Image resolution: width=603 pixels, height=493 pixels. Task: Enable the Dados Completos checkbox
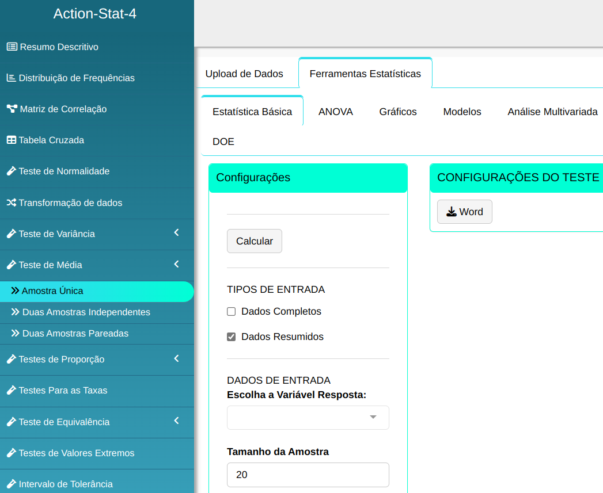[232, 312]
